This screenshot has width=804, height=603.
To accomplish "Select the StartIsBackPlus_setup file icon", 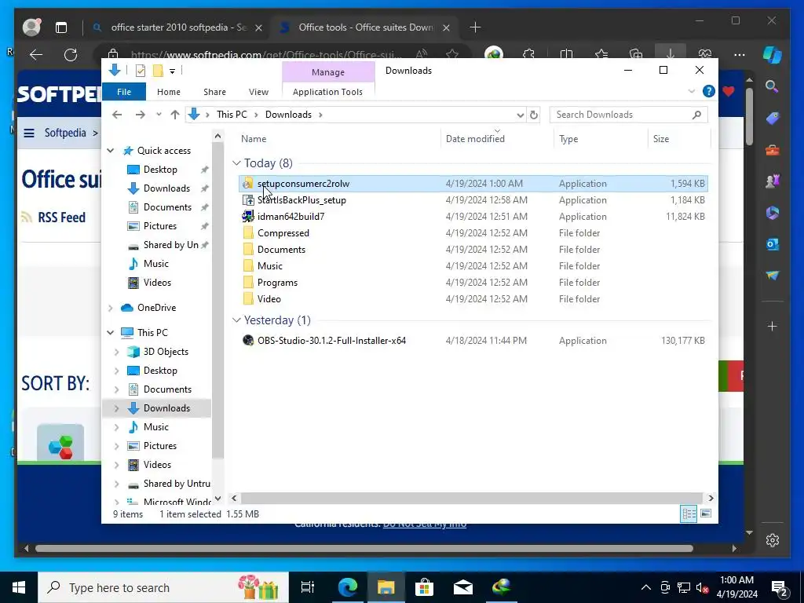I will tap(248, 200).
